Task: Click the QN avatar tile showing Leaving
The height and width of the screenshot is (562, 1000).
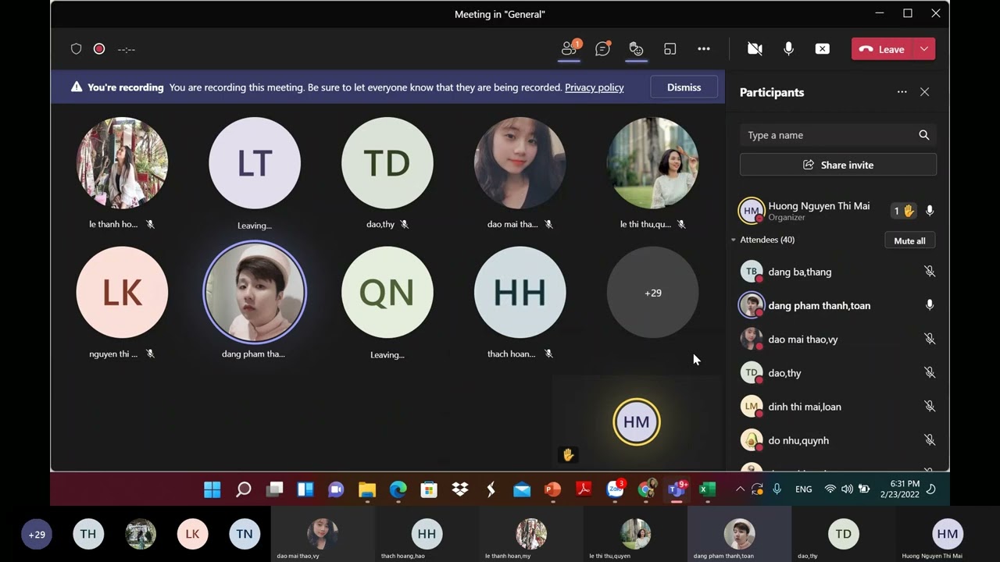Action: pyautogui.click(x=387, y=293)
